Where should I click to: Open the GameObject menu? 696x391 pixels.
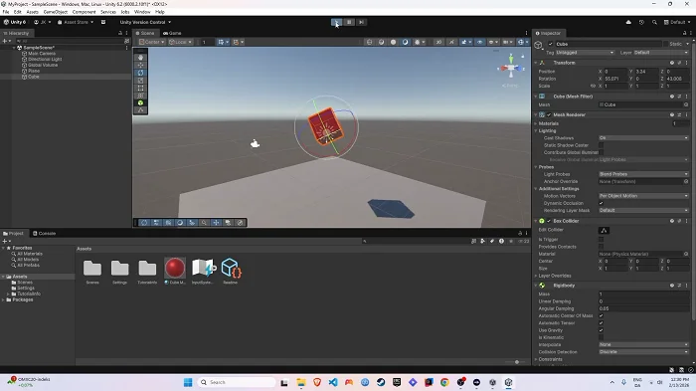[55, 12]
